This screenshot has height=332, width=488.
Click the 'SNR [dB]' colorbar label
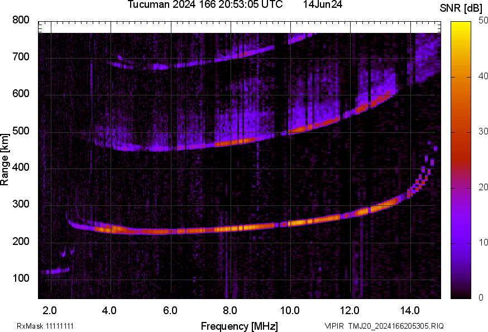coord(461,8)
